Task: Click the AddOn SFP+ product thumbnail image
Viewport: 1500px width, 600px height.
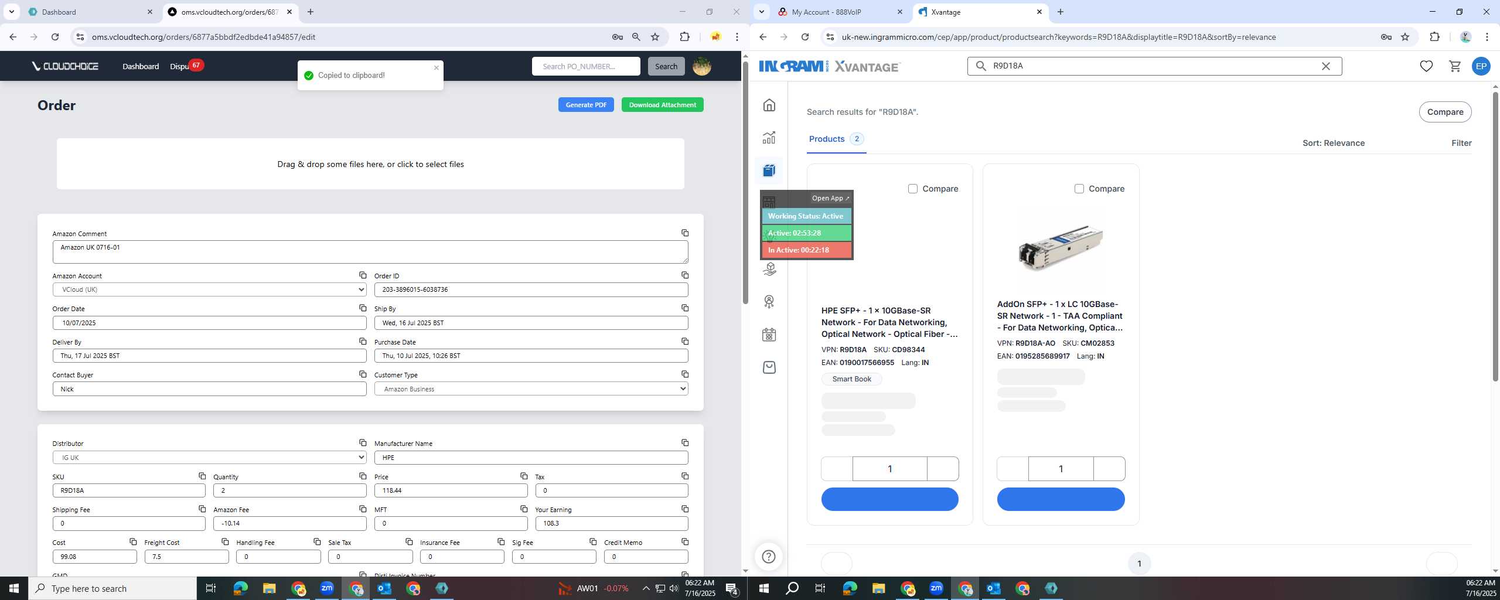Action: [x=1061, y=247]
